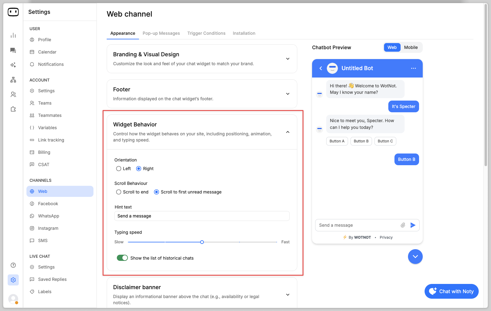The height and width of the screenshot is (311, 491).
Task: Click the Chat with Noty button
Action: coord(451,291)
